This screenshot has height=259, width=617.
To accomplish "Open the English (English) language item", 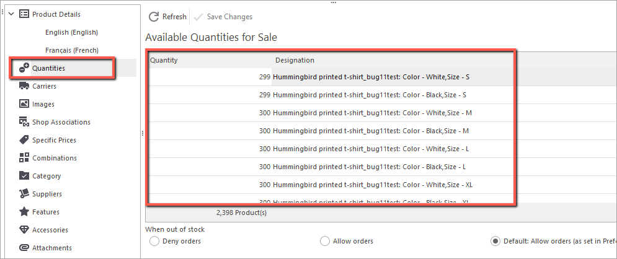I will [x=71, y=32].
